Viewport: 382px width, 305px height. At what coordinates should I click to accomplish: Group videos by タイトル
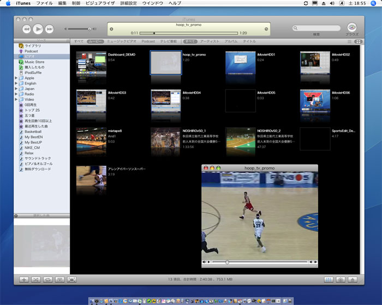249,41
